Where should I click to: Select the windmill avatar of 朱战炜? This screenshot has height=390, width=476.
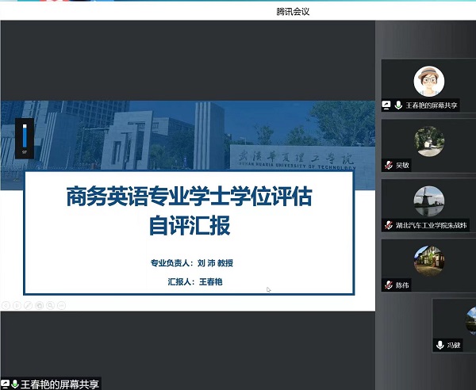tap(429, 201)
